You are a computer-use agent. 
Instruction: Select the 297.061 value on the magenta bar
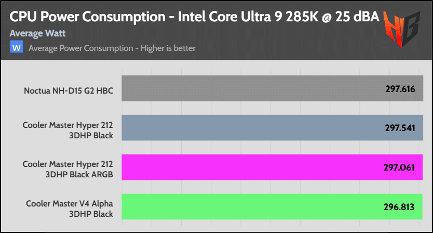400,168
